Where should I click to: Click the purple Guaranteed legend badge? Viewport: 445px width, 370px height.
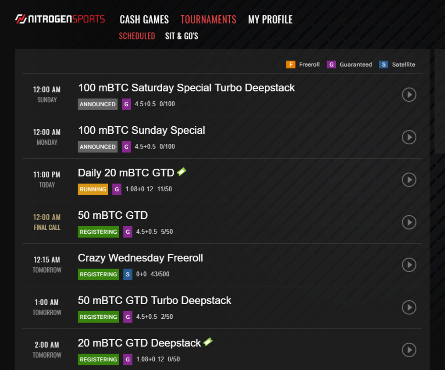pyautogui.click(x=331, y=64)
